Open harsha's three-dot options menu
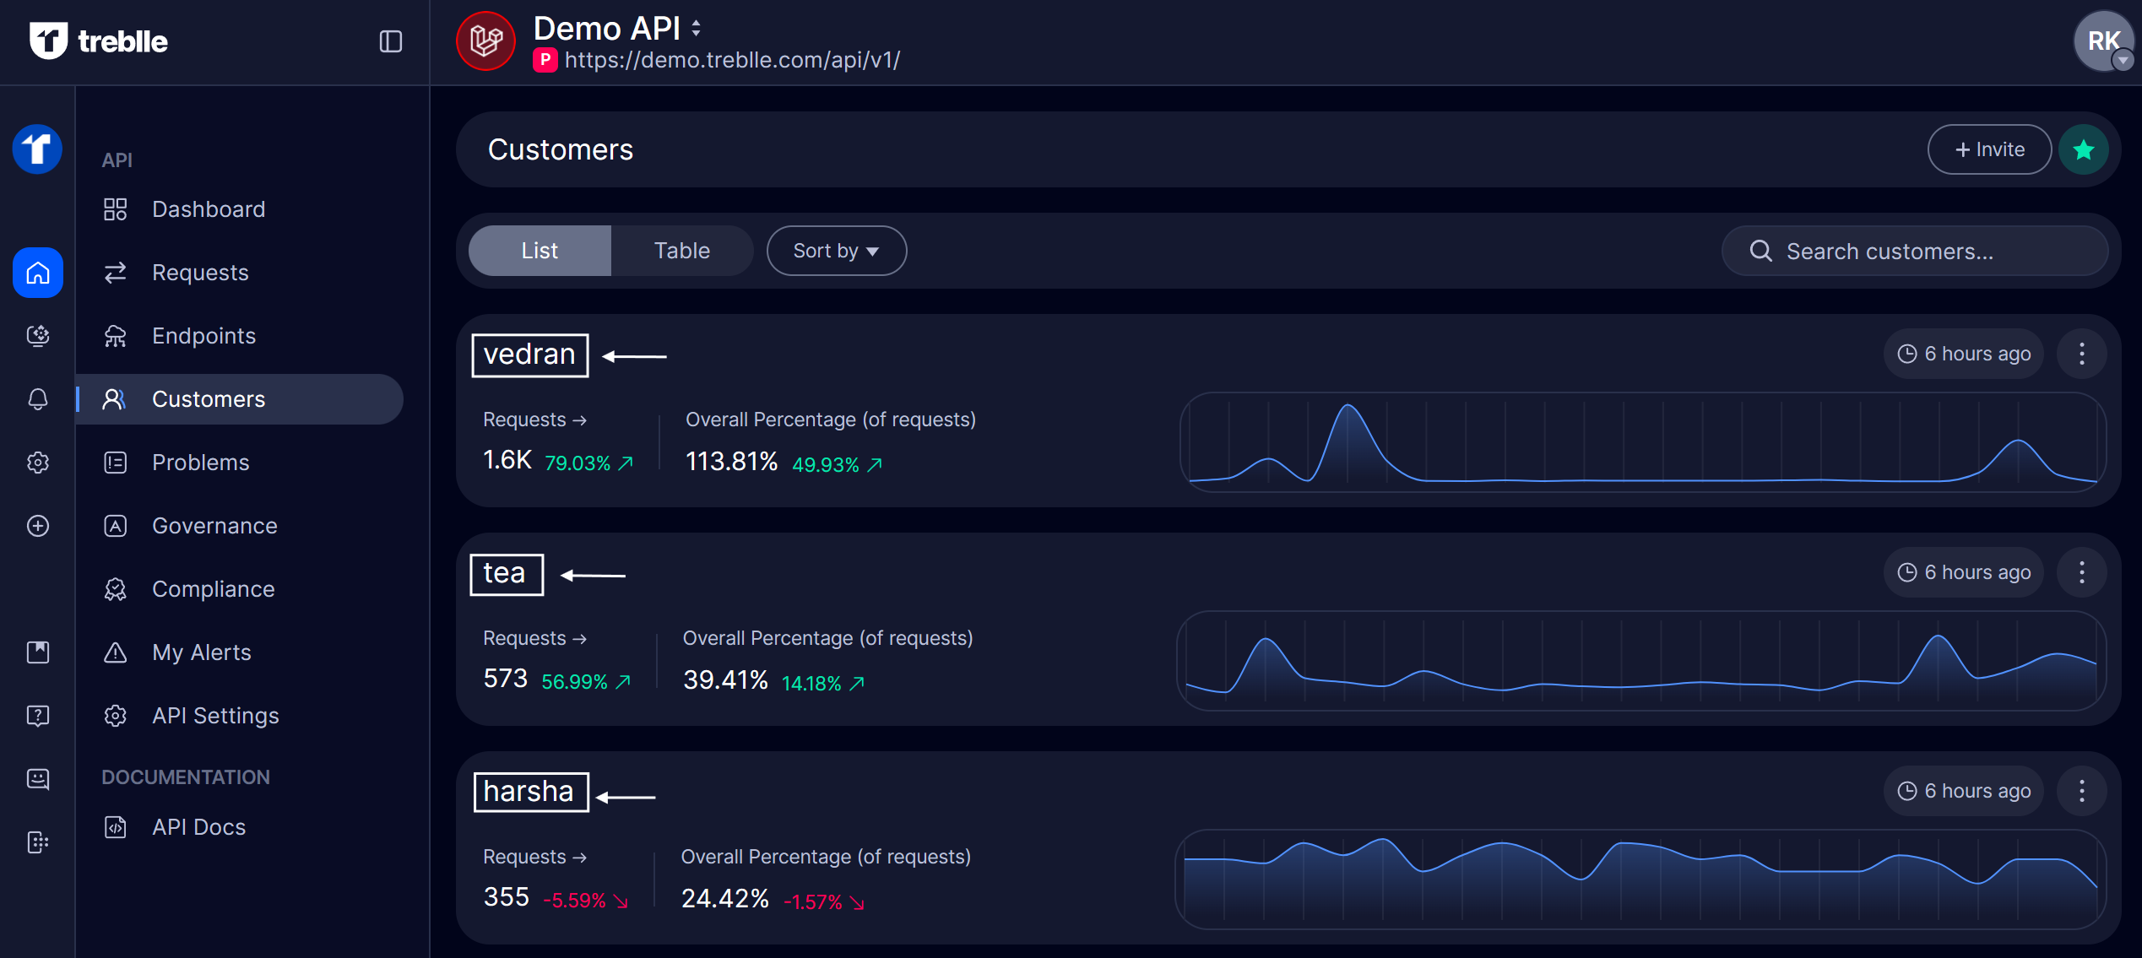This screenshot has height=958, width=2142. [2081, 791]
